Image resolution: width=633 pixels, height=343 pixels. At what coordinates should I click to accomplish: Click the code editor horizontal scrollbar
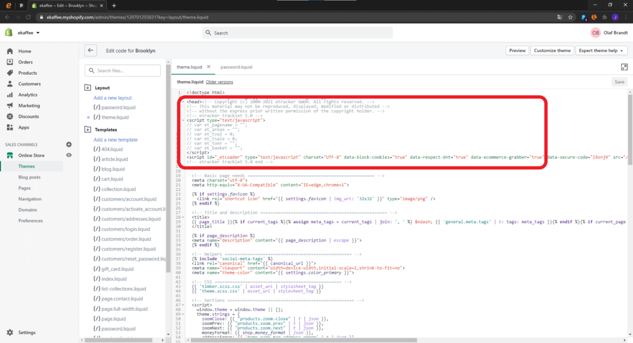pos(304,340)
